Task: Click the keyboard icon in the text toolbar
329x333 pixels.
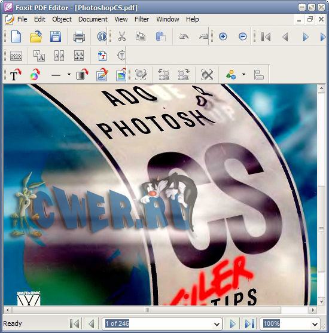Action: (x=16, y=56)
